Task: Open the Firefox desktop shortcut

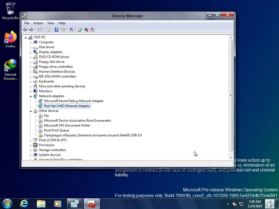Action: 11,39
